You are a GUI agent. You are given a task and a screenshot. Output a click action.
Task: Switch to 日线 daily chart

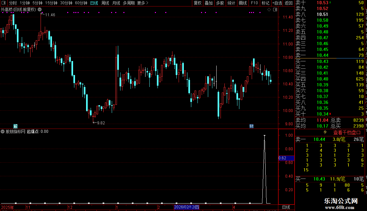(94, 3)
